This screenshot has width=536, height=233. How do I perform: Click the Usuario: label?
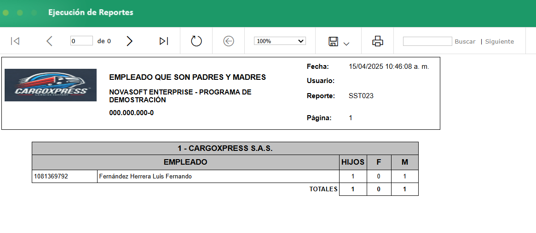[320, 81]
